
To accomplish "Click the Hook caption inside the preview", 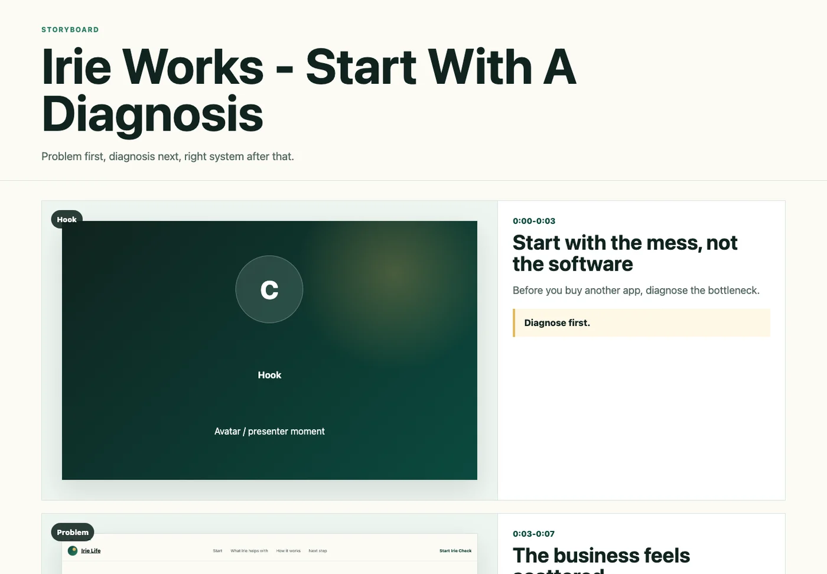I will [269, 375].
